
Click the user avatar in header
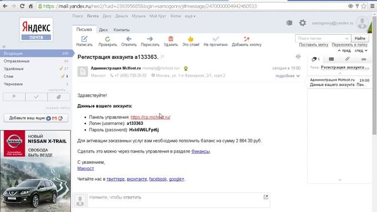362,23
